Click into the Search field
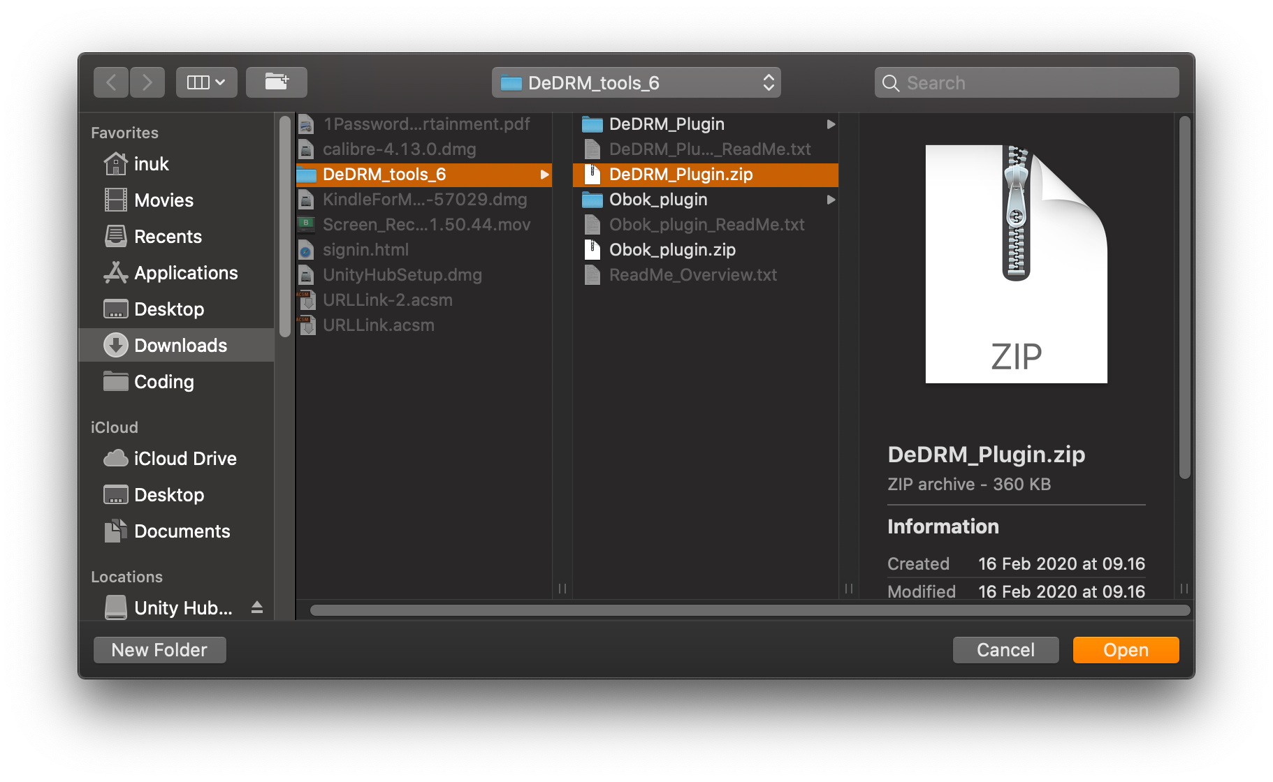This screenshot has height=782, width=1273. pyautogui.click(x=1026, y=82)
